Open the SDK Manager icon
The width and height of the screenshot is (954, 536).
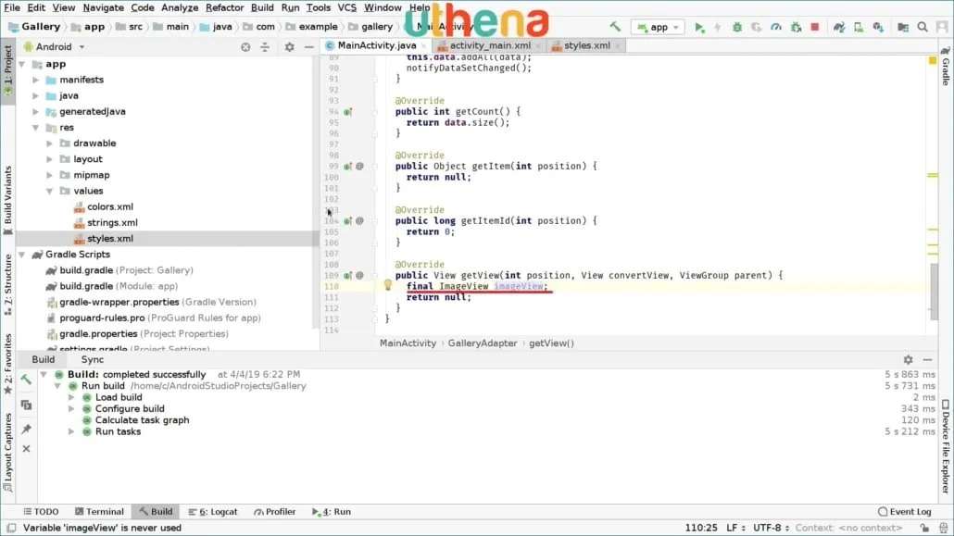coord(878,28)
